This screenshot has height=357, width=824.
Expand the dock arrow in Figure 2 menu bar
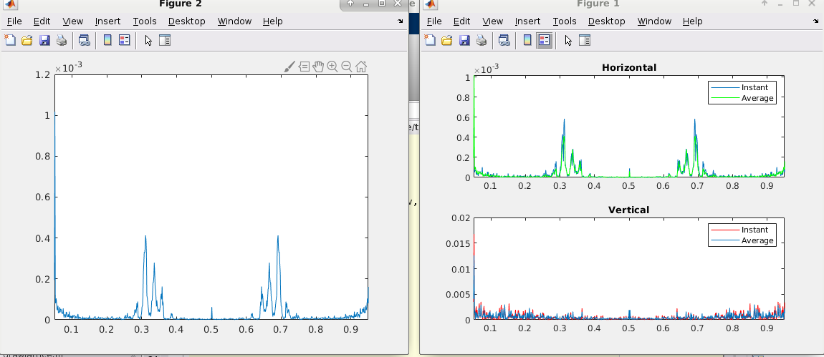401,21
